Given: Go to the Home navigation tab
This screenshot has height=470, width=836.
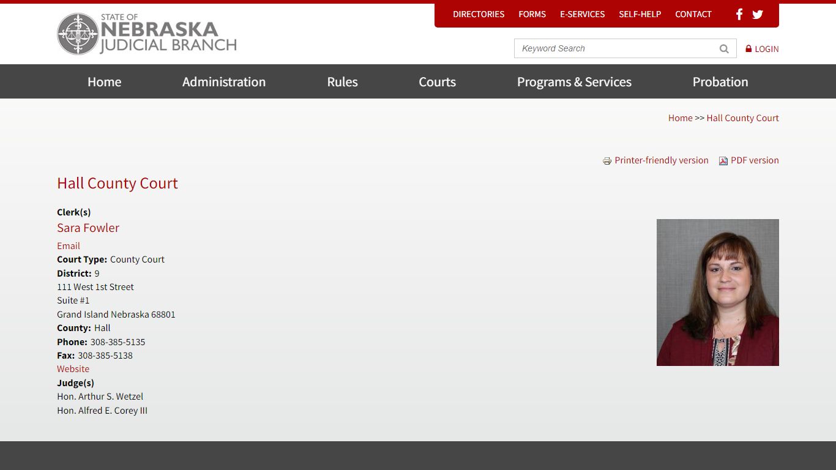Looking at the screenshot, I should click(104, 82).
